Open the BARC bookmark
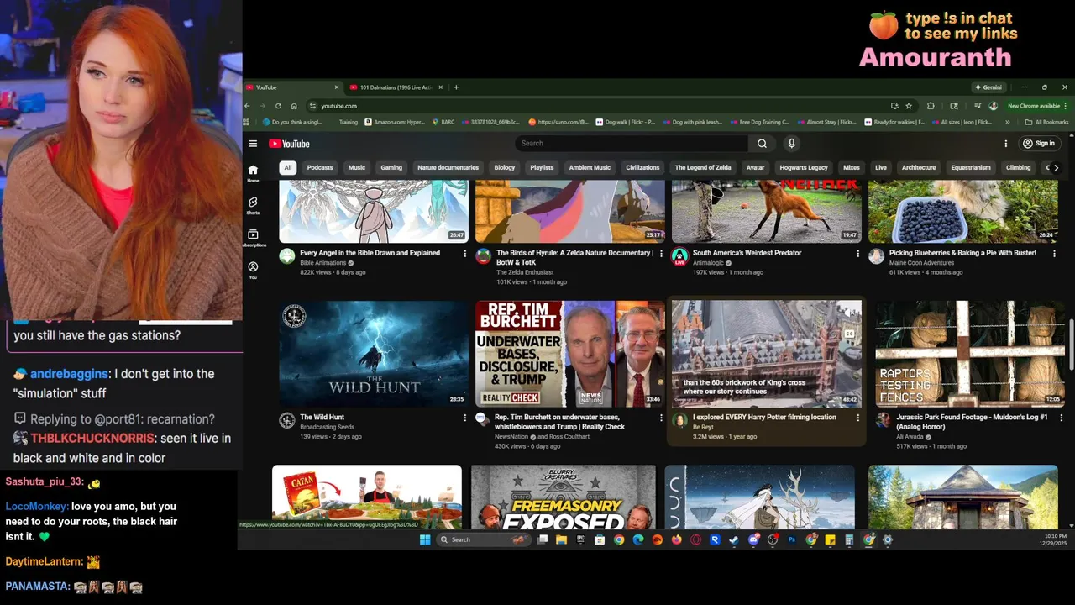This screenshot has width=1075, height=605. tap(443, 122)
